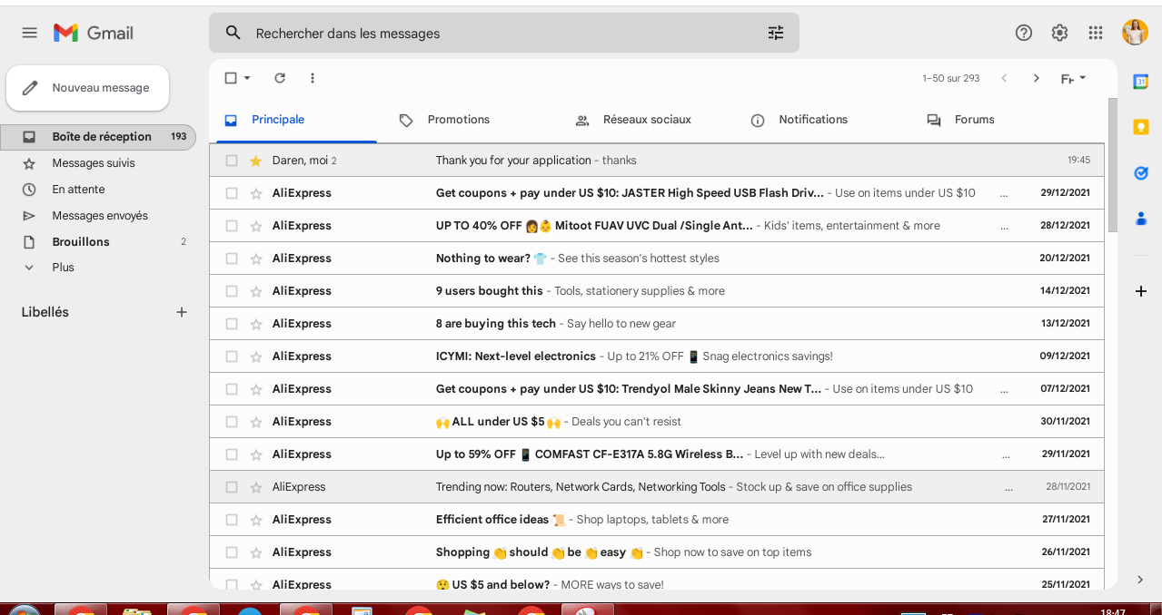Open the select dropdown arrow
The height and width of the screenshot is (615, 1162).
247,78
